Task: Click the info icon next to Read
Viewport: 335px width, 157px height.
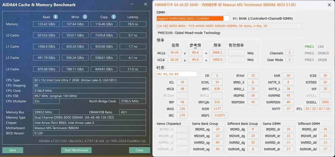Action: (x=56, y=17)
